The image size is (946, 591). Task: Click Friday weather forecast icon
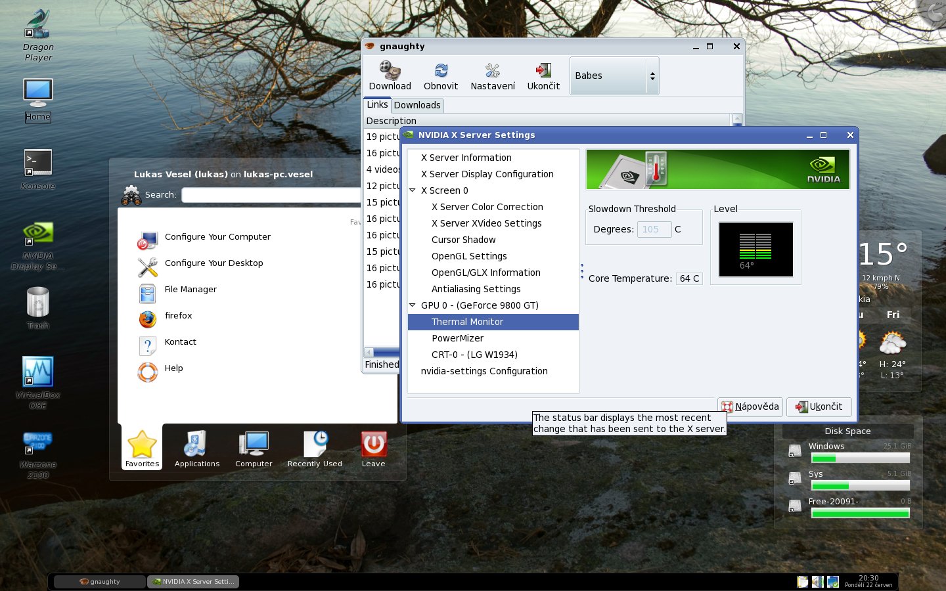893,343
